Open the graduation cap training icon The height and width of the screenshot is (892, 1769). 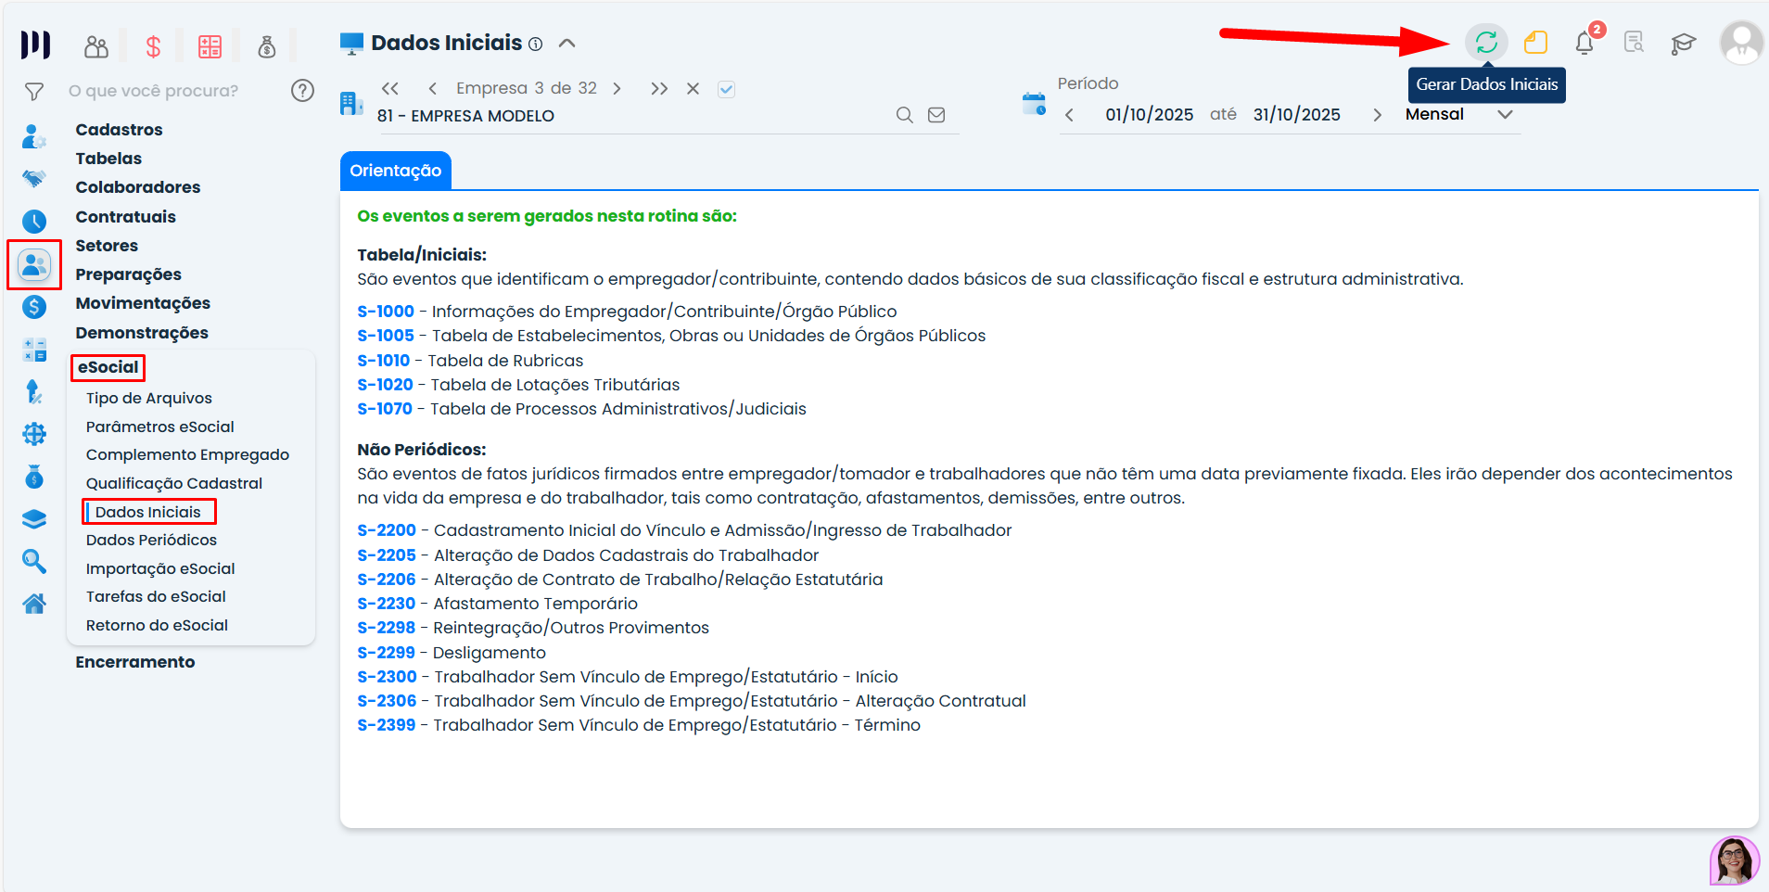(x=1683, y=44)
